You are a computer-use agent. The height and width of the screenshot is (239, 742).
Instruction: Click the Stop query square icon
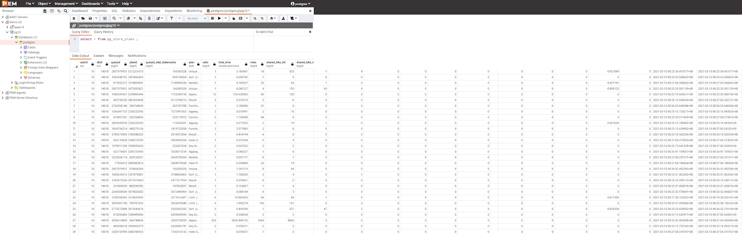click(x=212, y=18)
